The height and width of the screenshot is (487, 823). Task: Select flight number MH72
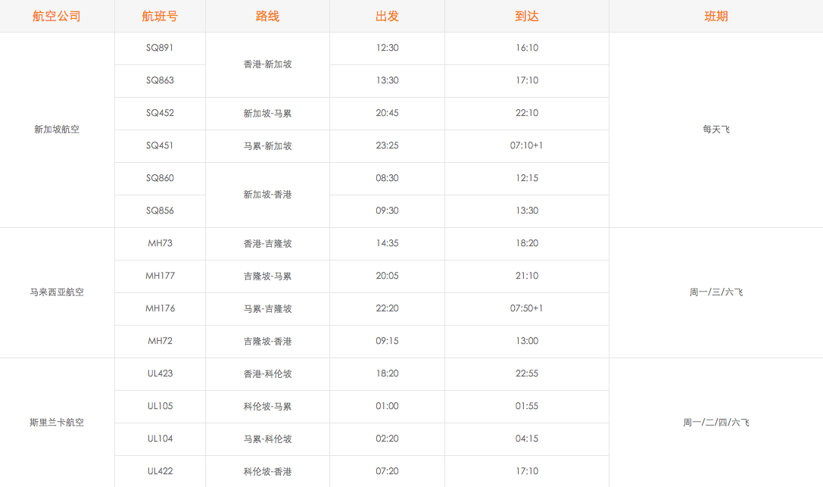[160, 341]
